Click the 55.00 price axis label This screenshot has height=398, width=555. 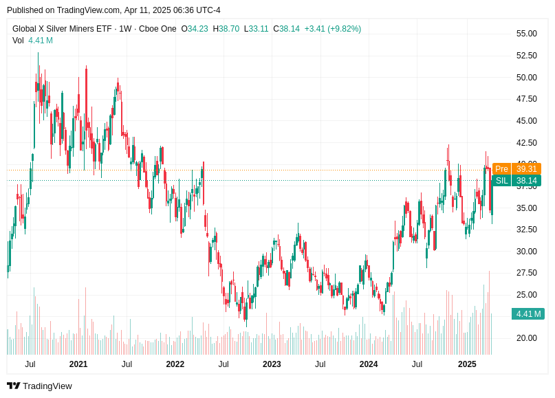click(x=527, y=34)
